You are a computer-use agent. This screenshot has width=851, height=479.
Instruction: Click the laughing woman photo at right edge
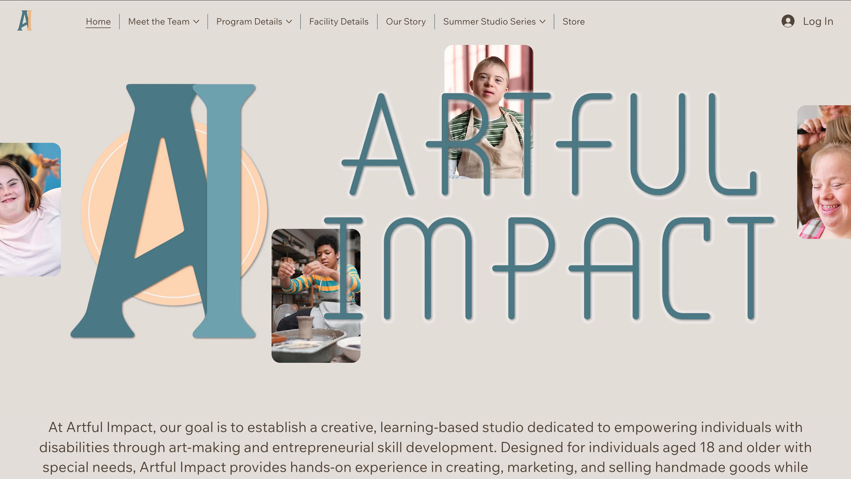click(824, 172)
